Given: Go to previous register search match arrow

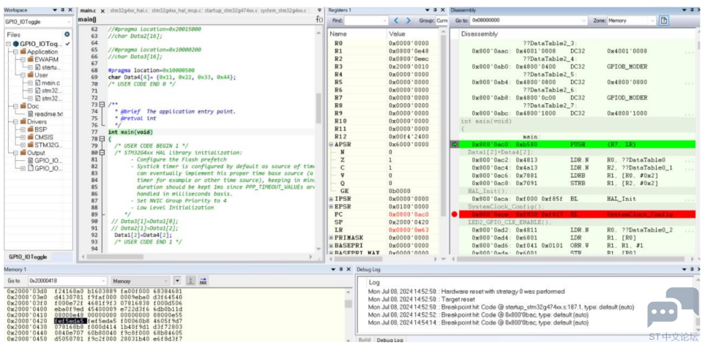Looking at the screenshot, I should coord(396,20).
